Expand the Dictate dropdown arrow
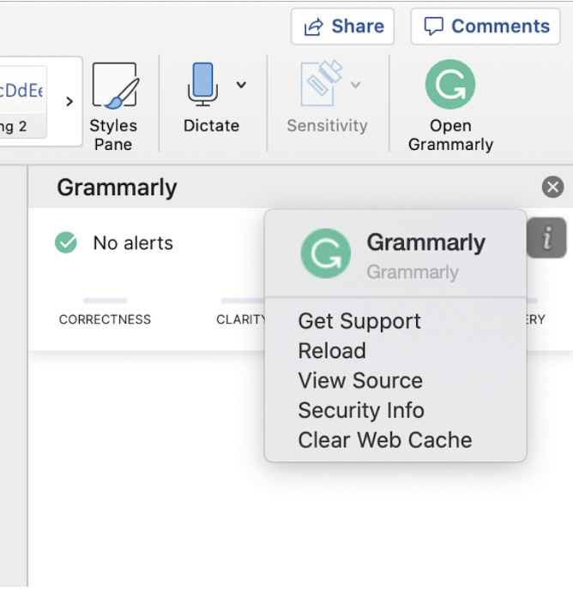Screen dimensions: 573x591 [241, 85]
